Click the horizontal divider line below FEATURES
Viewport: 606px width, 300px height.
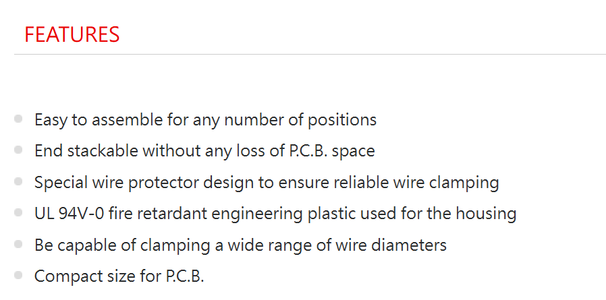click(x=310, y=55)
